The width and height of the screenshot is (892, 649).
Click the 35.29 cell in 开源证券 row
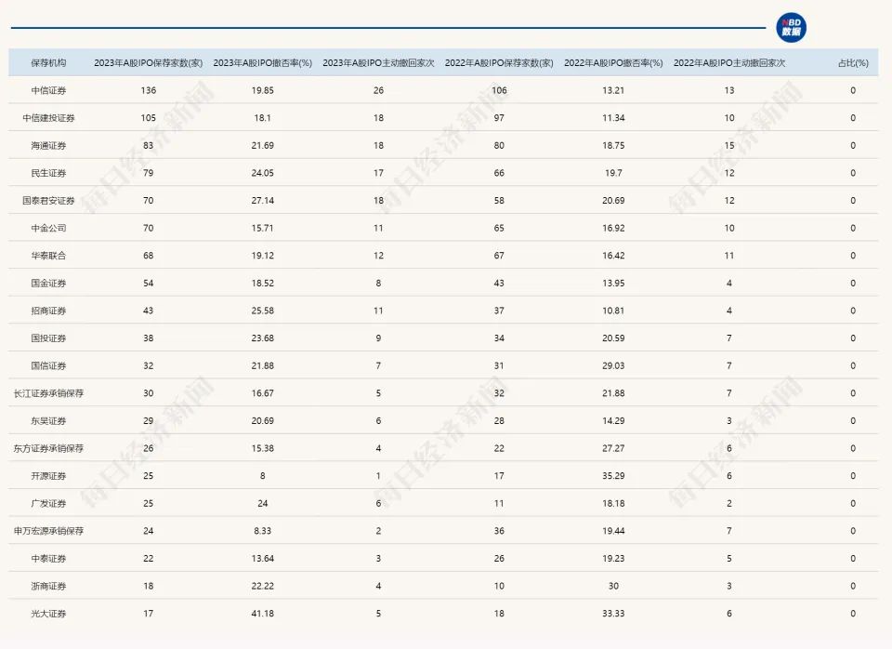[613, 476]
